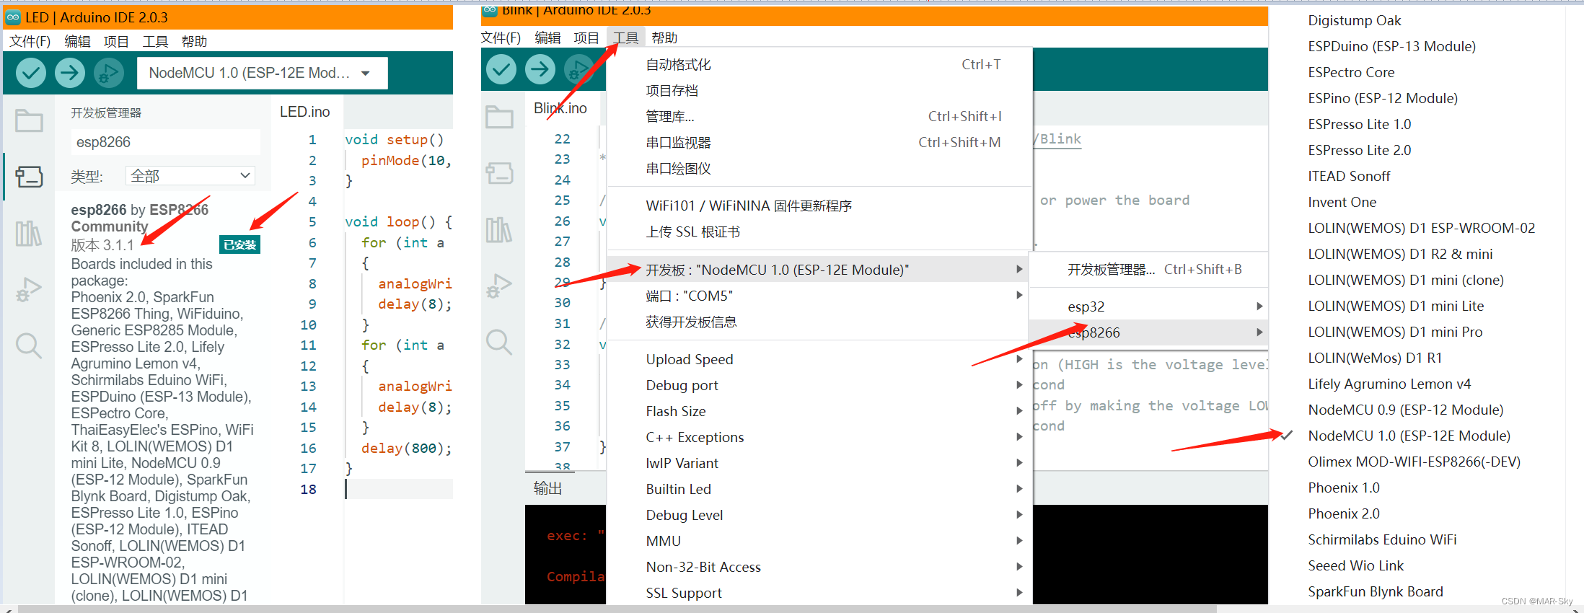Expand esp32 board group
Viewport: 1584px width, 613px height.
[1149, 306]
